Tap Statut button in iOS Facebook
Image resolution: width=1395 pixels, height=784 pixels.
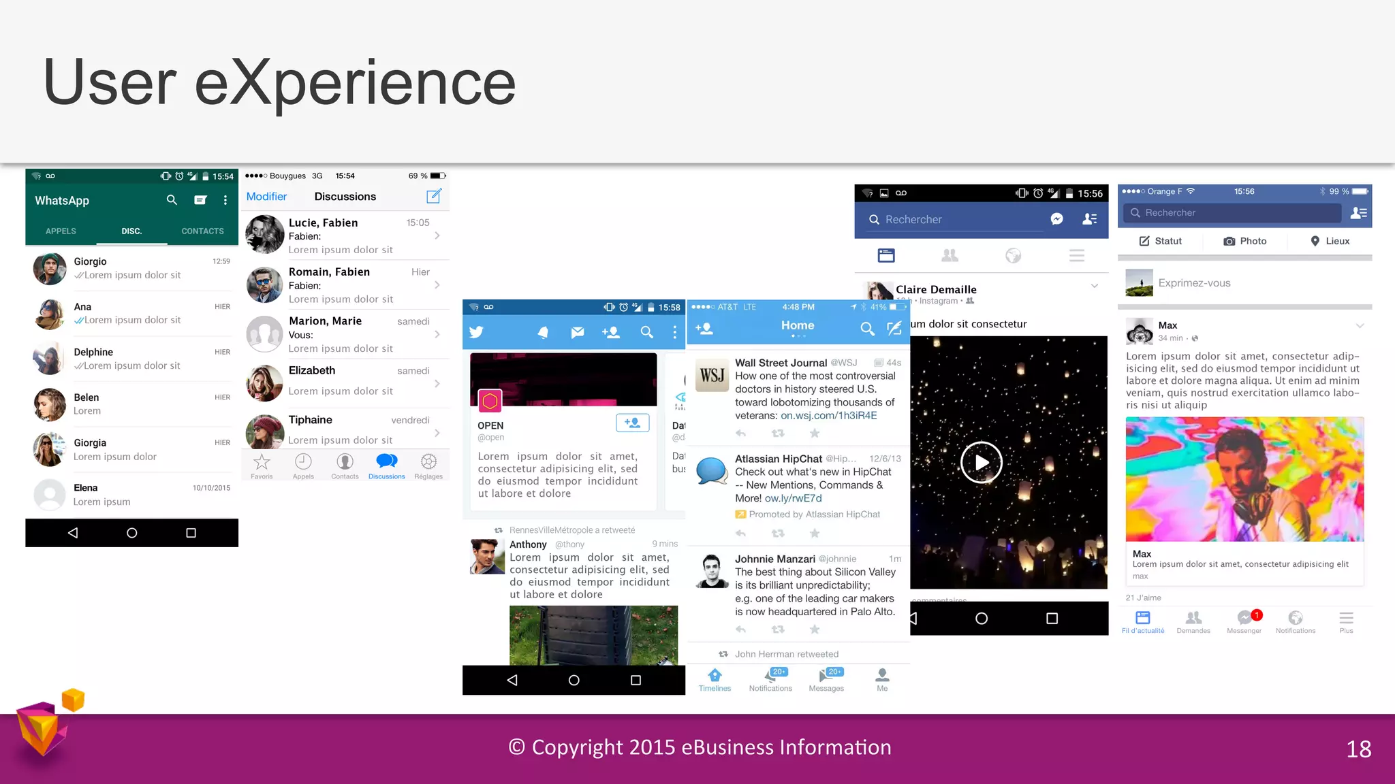pos(1160,241)
